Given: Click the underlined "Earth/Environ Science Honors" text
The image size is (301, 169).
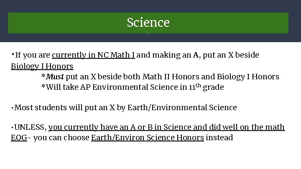Looking at the screenshot, I should click(147, 138).
